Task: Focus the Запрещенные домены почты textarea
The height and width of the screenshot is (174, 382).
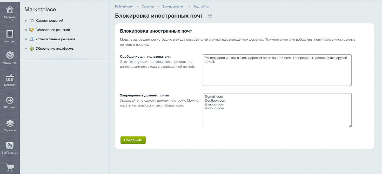Action: pyautogui.click(x=277, y=110)
